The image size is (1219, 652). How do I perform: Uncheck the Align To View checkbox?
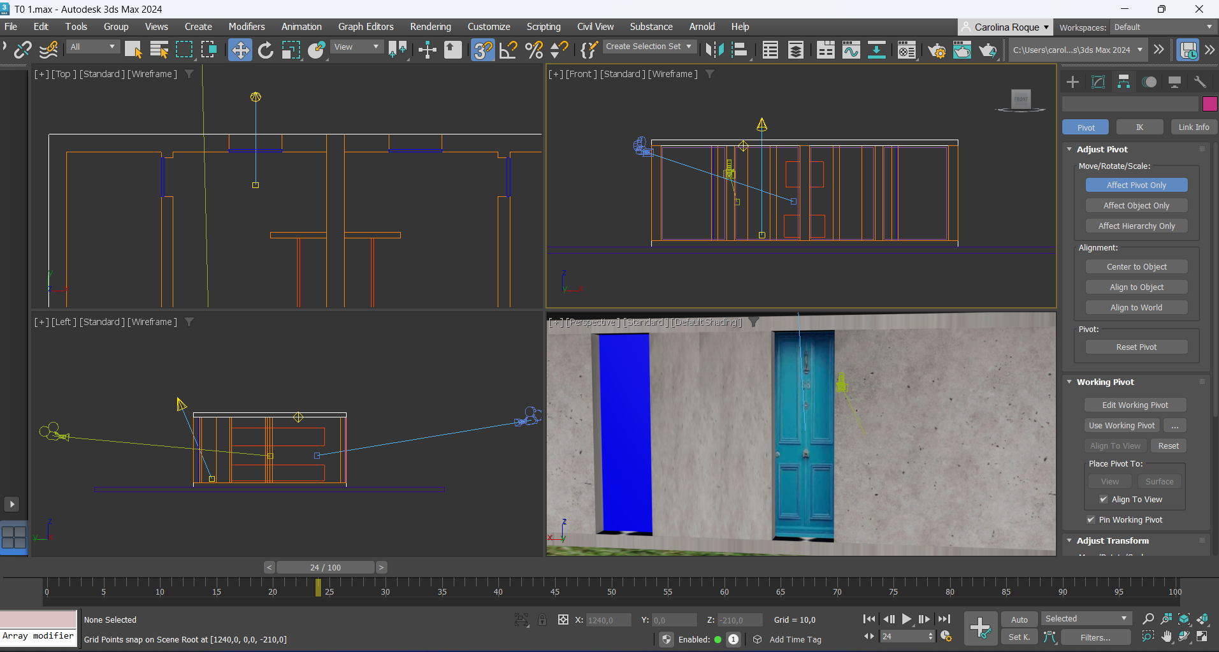1104,499
